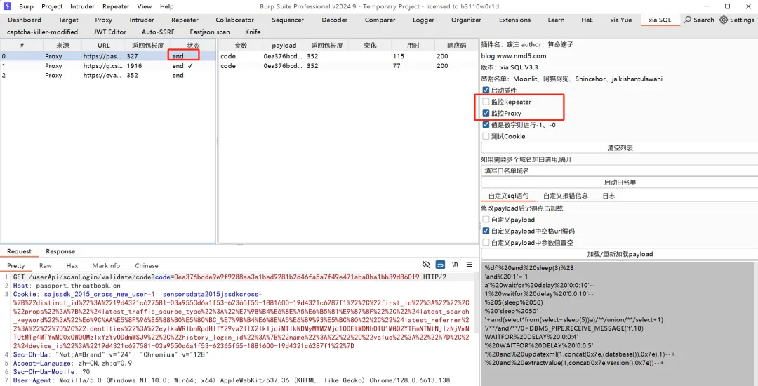
Task: Select row 2 with https://eva... URL
Action: pos(108,75)
